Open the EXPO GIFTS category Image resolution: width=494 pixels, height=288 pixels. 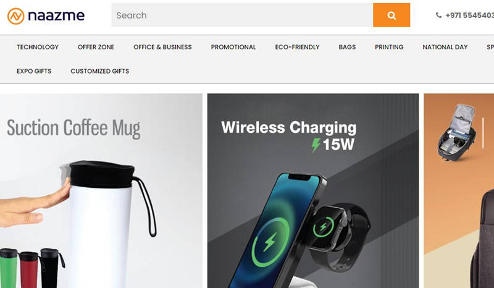point(34,71)
